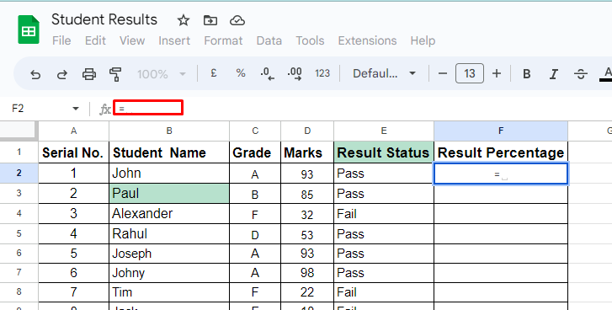Select the Paint format tool

115,74
